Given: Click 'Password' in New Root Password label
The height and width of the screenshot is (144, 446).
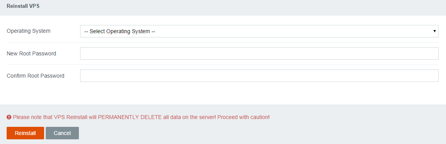Looking at the screenshot, I should 44,53.
